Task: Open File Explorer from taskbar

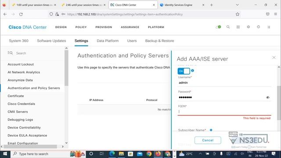Action: tap(121, 154)
